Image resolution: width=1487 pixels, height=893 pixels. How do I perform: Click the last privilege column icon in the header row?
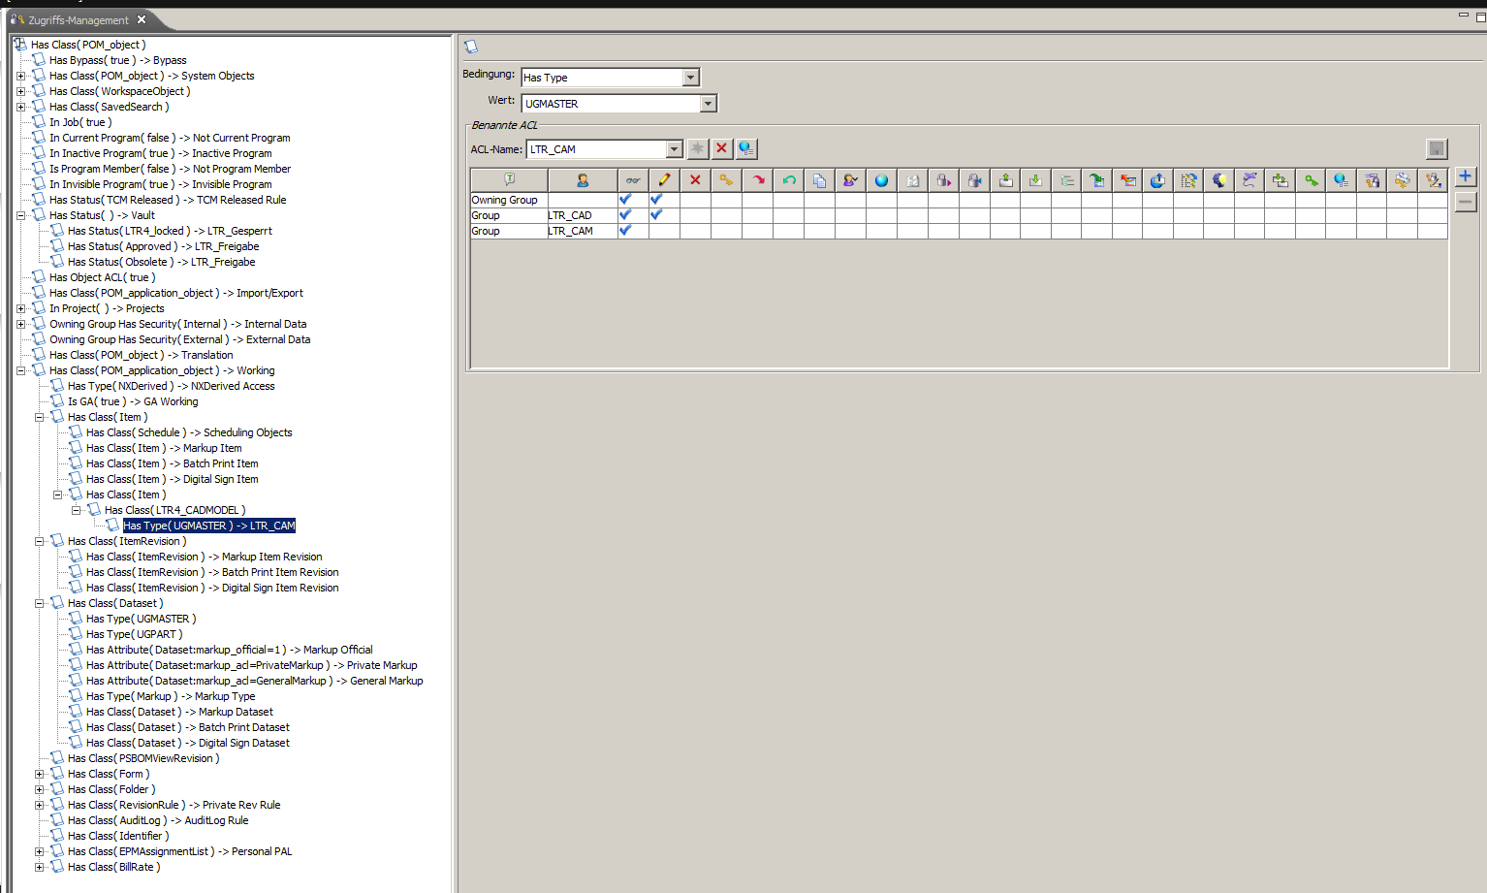(x=1434, y=180)
